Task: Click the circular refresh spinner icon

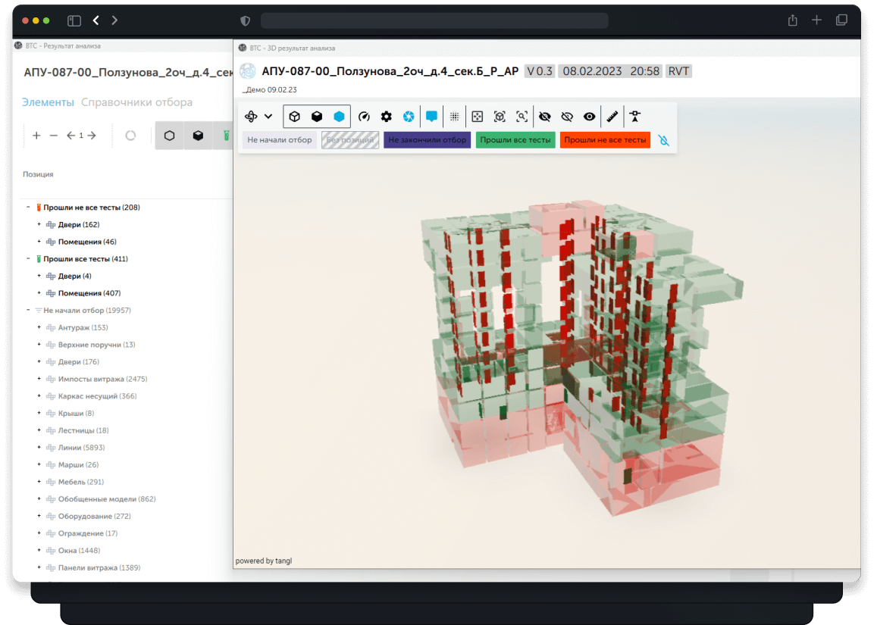Action: [130, 136]
